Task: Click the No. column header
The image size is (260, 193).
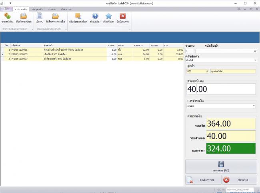Action: tap(7, 45)
